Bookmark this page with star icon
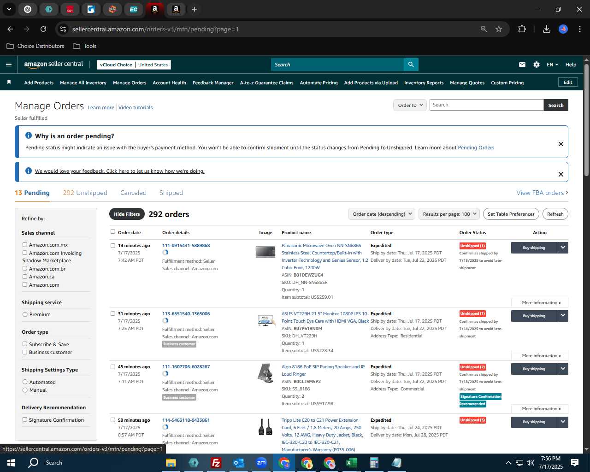 point(499,29)
